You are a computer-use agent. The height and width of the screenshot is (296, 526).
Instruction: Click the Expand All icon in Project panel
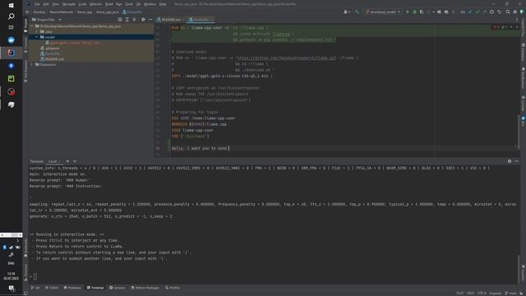(x=127, y=20)
